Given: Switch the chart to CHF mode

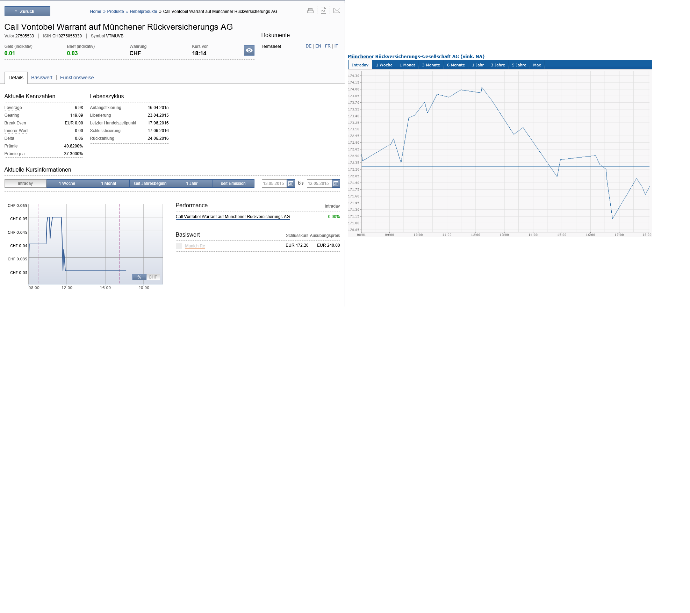Looking at the screenshot, I should click(153, 277).
